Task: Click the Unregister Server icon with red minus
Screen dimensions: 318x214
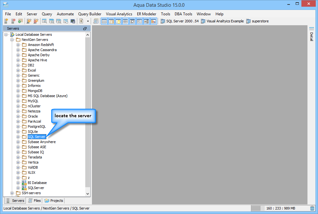Action: tap(13, 21)
